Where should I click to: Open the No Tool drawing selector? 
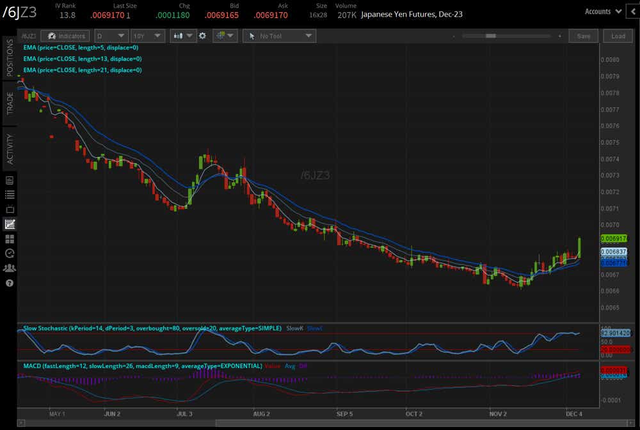(279, 36)
